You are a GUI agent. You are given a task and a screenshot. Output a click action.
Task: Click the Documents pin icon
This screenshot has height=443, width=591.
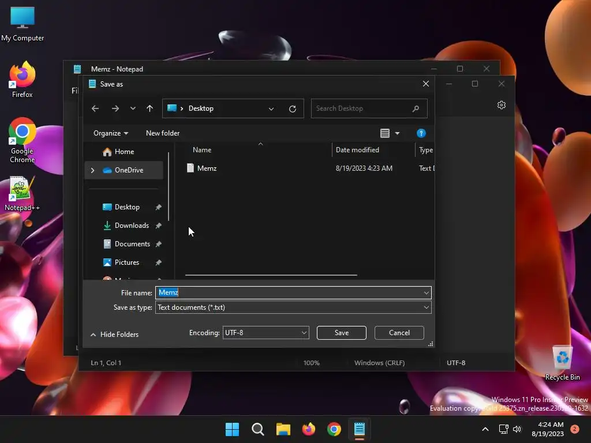(x=159, y=244)
